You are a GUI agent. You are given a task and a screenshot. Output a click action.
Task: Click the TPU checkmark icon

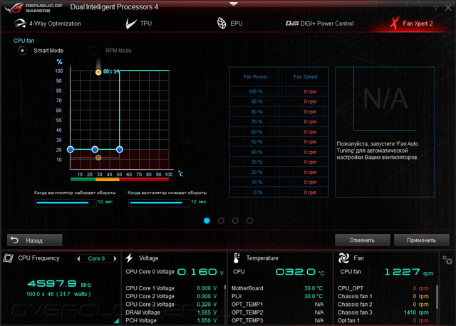[131, 24]
